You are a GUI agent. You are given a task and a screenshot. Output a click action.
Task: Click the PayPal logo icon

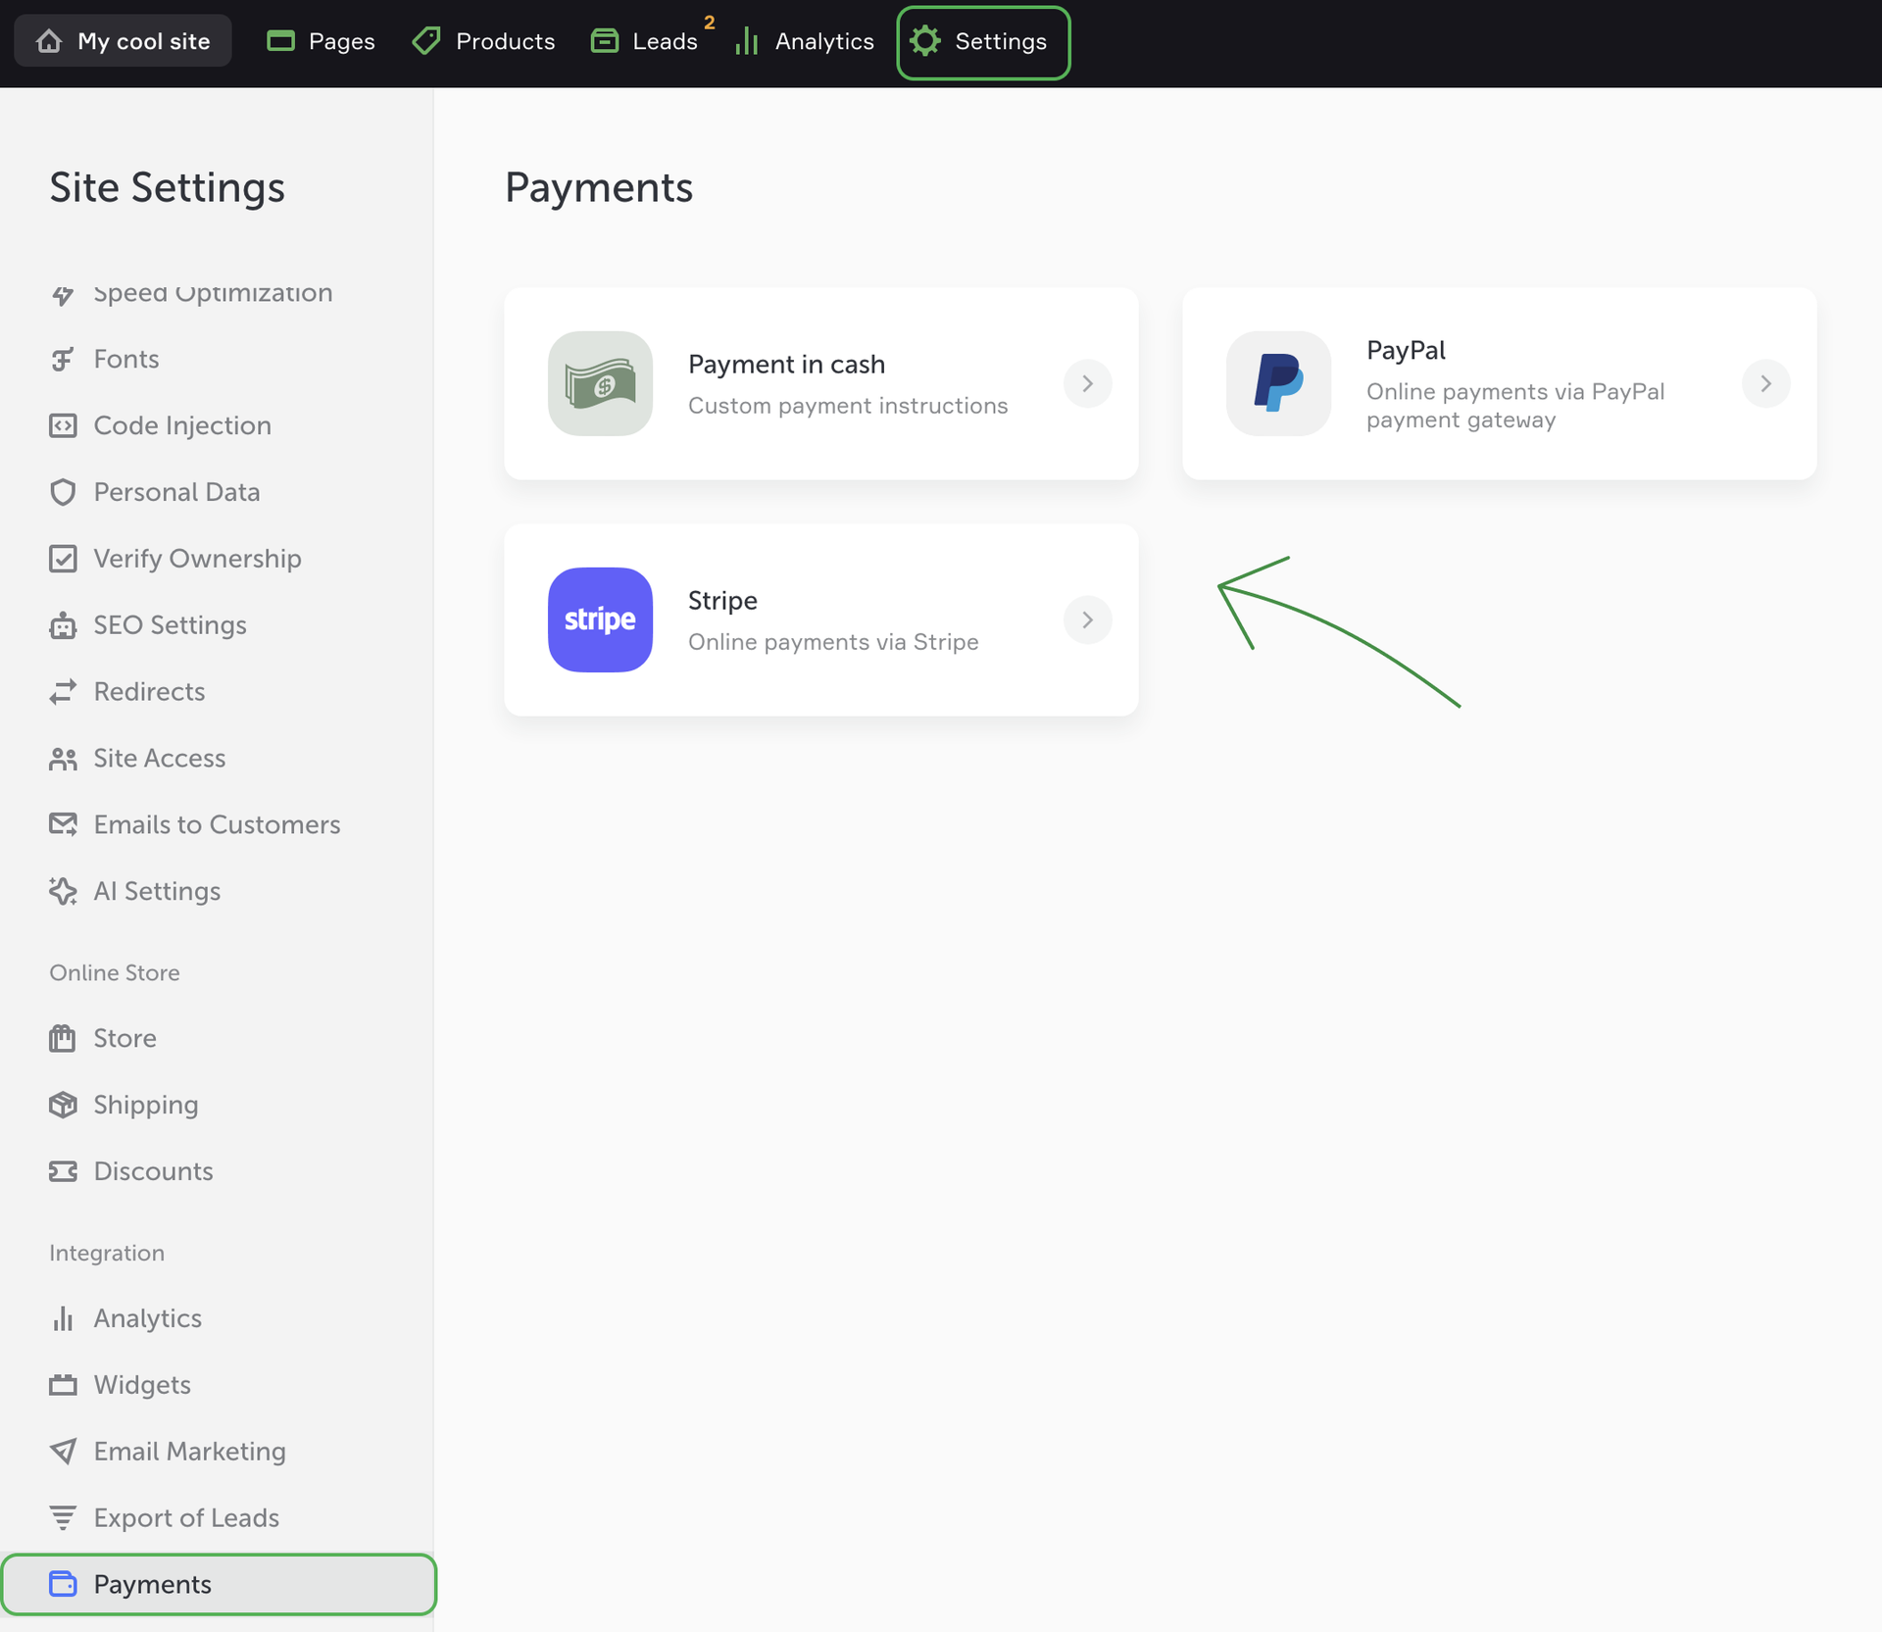1278,383
